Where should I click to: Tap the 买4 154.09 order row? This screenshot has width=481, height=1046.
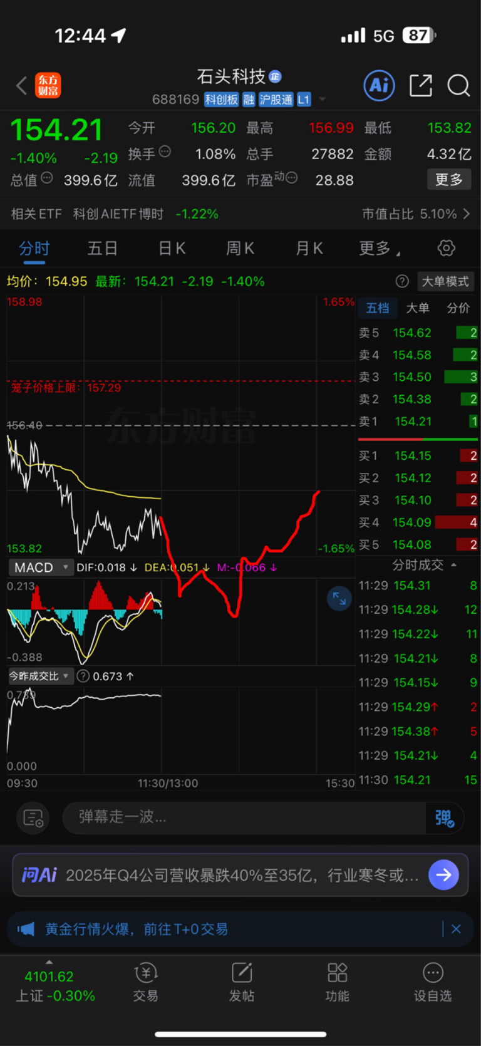418,522
